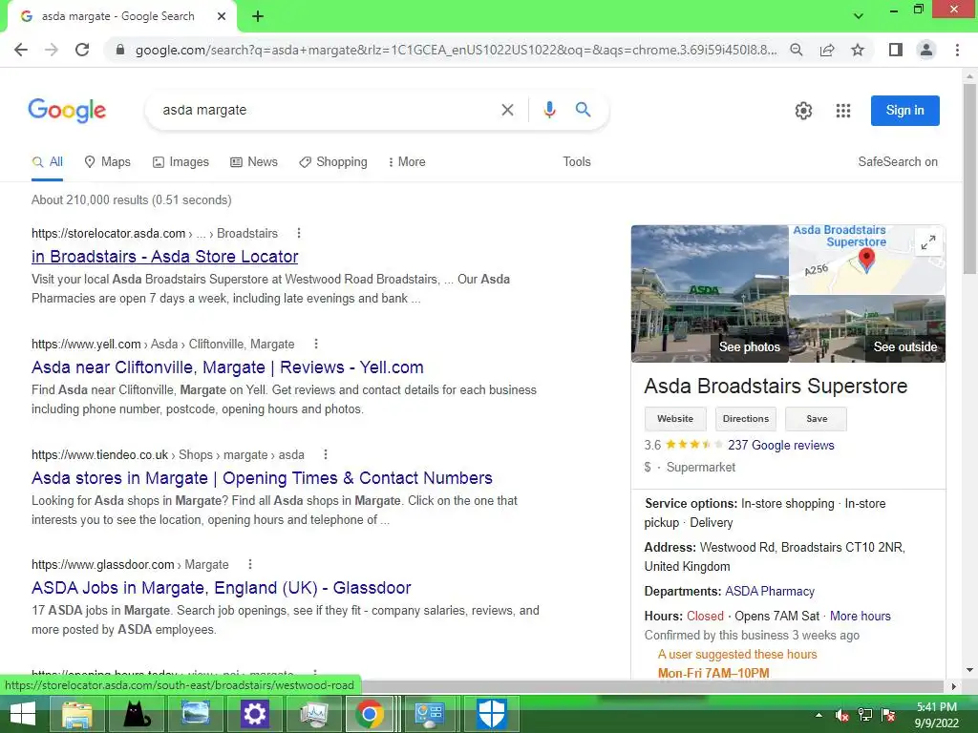978x733 pixels.
Task: Close the asda margate tab
Action: (222, 16)
